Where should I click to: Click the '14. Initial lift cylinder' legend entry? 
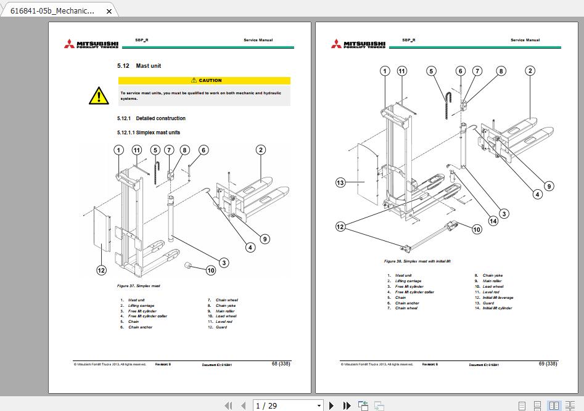click(493, 308)
